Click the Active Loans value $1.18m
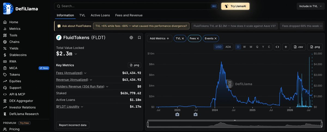The image size is (327, 132). (x=136, y=100)
